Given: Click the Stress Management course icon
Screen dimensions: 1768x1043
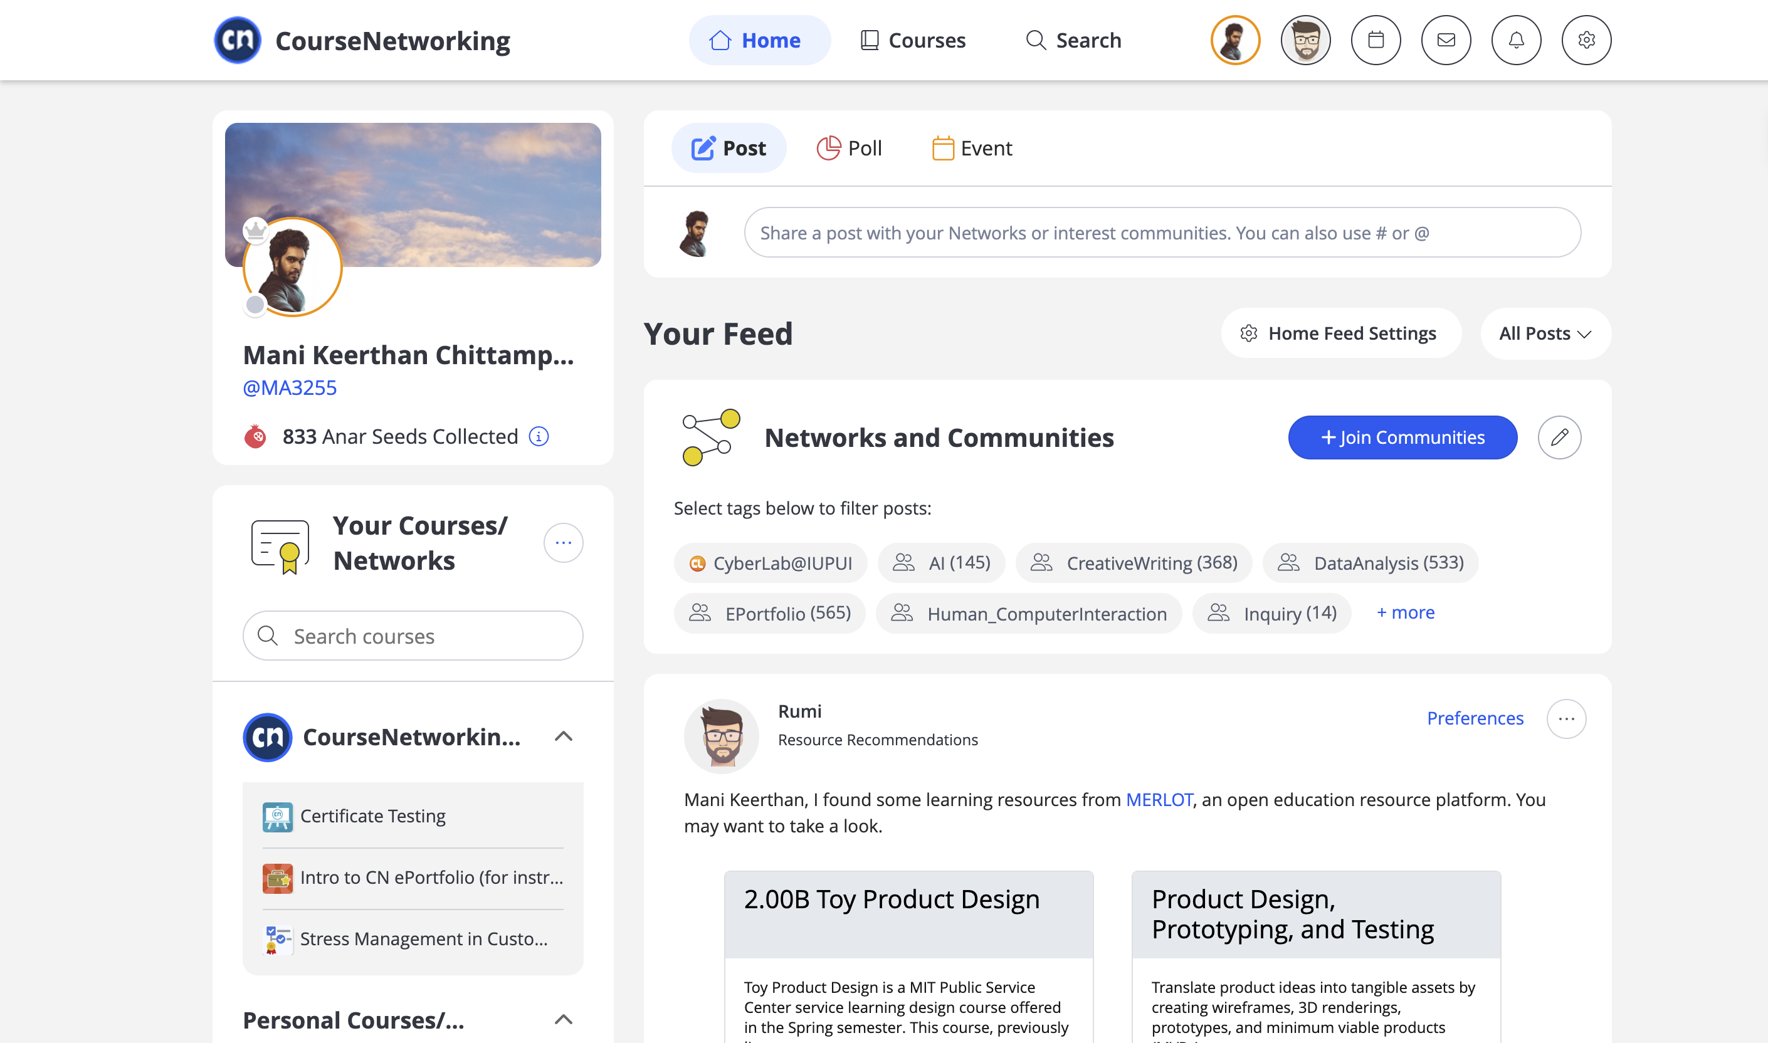Looking at the screenshot, I should coord(278,940).
